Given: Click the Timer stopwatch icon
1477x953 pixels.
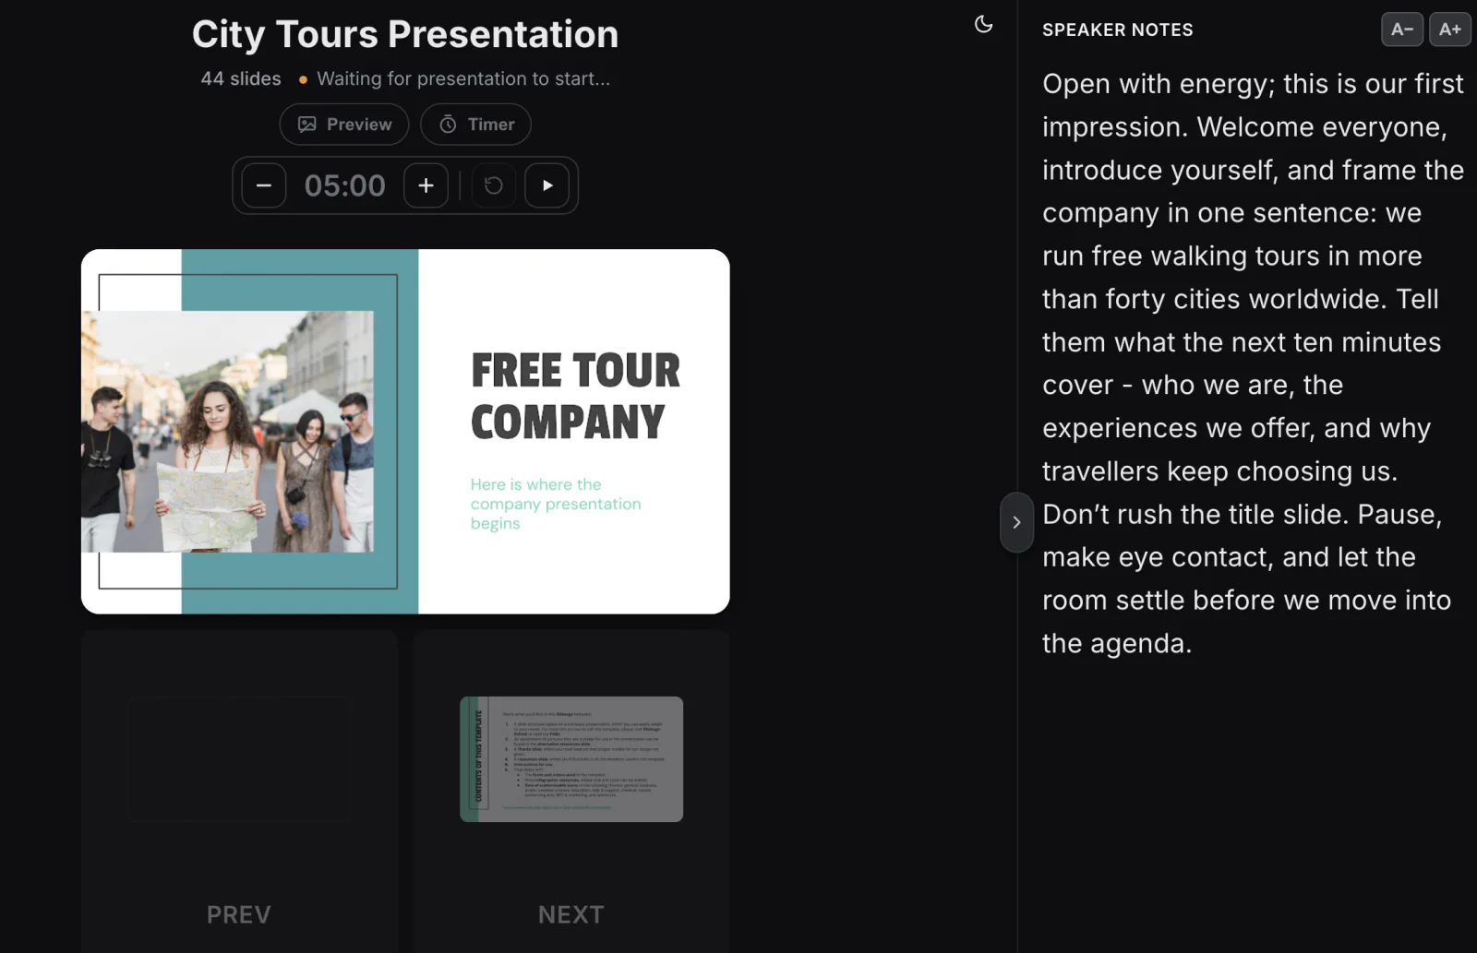Looking at the screenshot, I should (448, 125).
